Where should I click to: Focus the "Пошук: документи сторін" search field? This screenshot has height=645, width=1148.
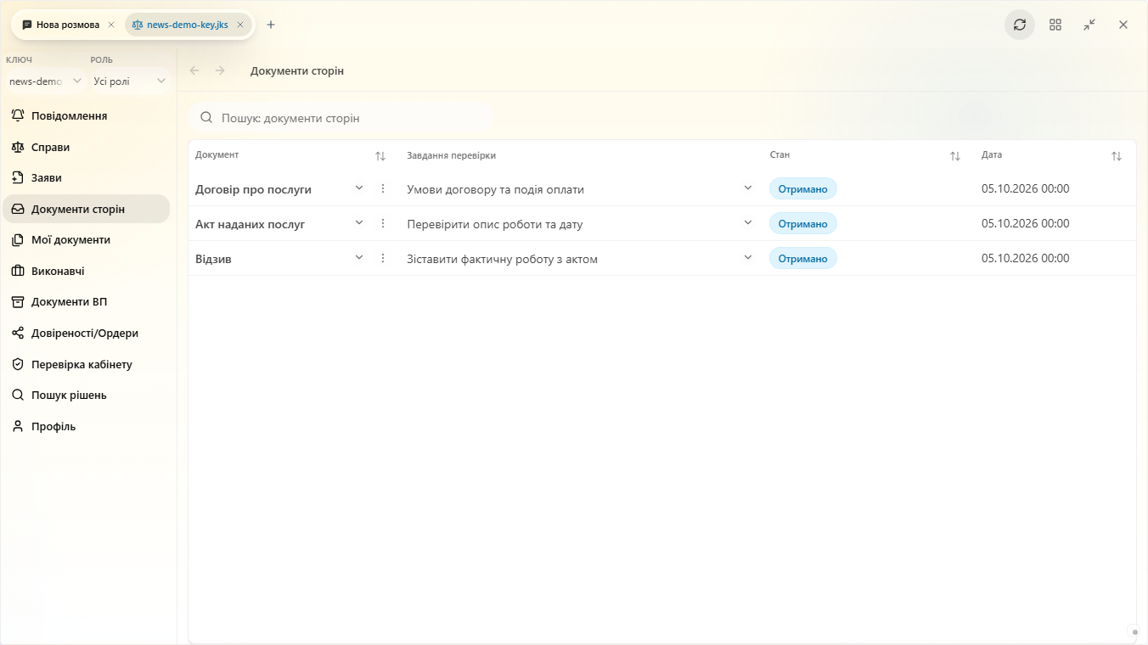(x=340, y=118)
